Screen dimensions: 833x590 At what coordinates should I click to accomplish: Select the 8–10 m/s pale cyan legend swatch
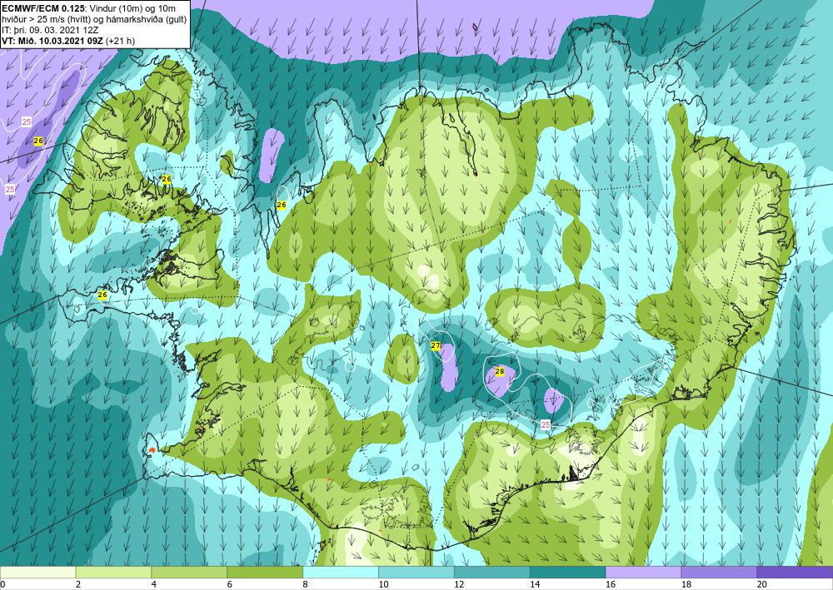(x=341, y=572)
